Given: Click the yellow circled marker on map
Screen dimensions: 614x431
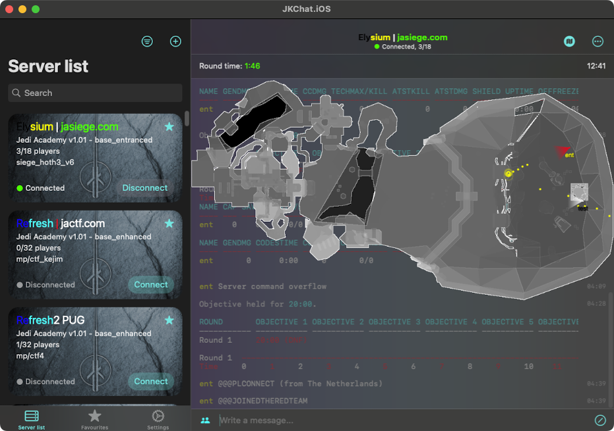Looking at the screenshot, I should pos(508,174).
